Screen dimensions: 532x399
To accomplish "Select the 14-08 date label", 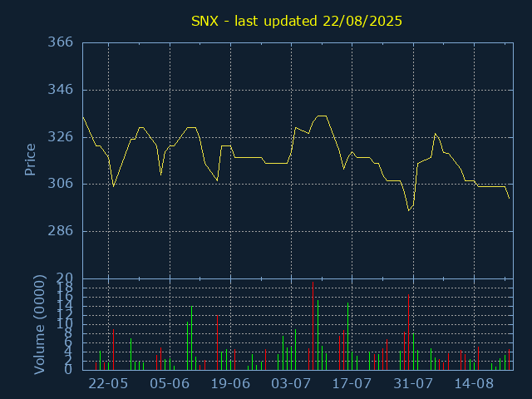I will tap(474, 384).
